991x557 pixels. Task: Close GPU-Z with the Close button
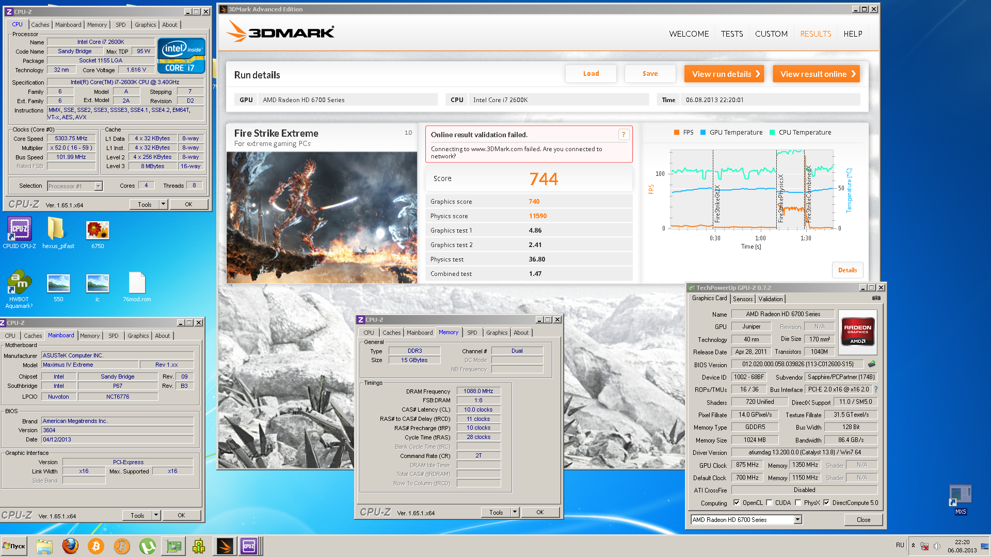click(x=864, y=520)
